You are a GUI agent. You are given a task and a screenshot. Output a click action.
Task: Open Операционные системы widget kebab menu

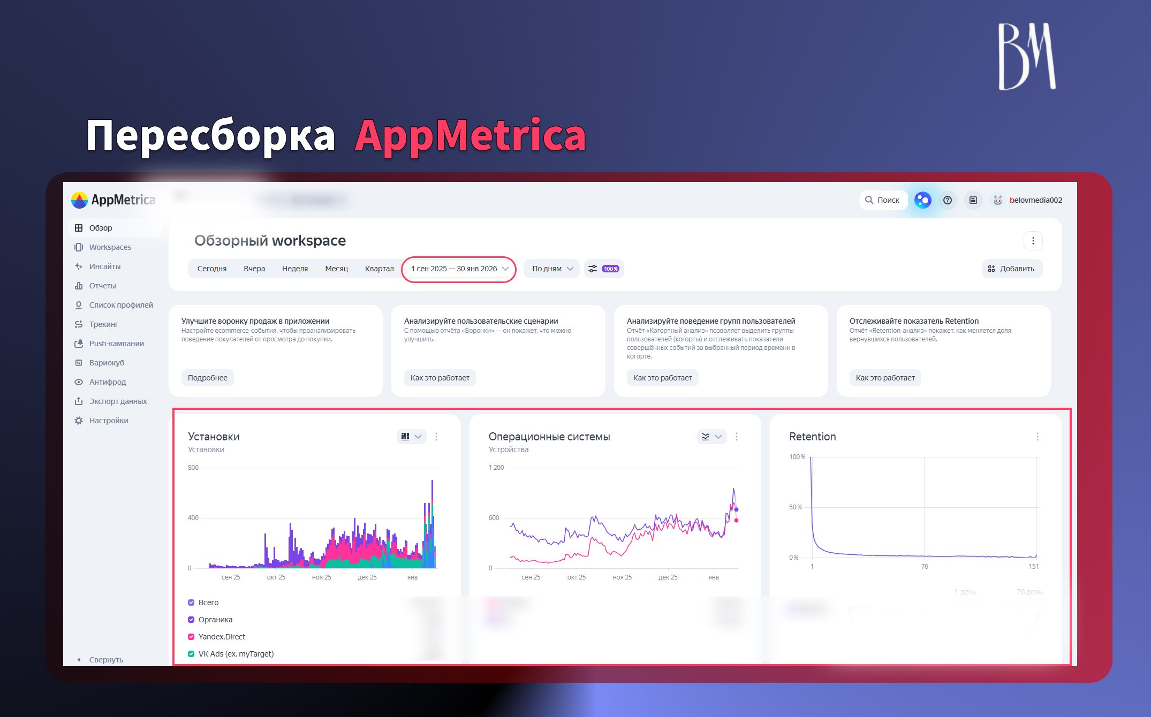point(737,437)
